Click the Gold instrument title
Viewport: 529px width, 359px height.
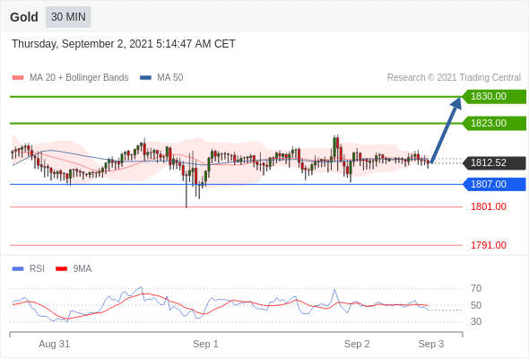point(24,17)
